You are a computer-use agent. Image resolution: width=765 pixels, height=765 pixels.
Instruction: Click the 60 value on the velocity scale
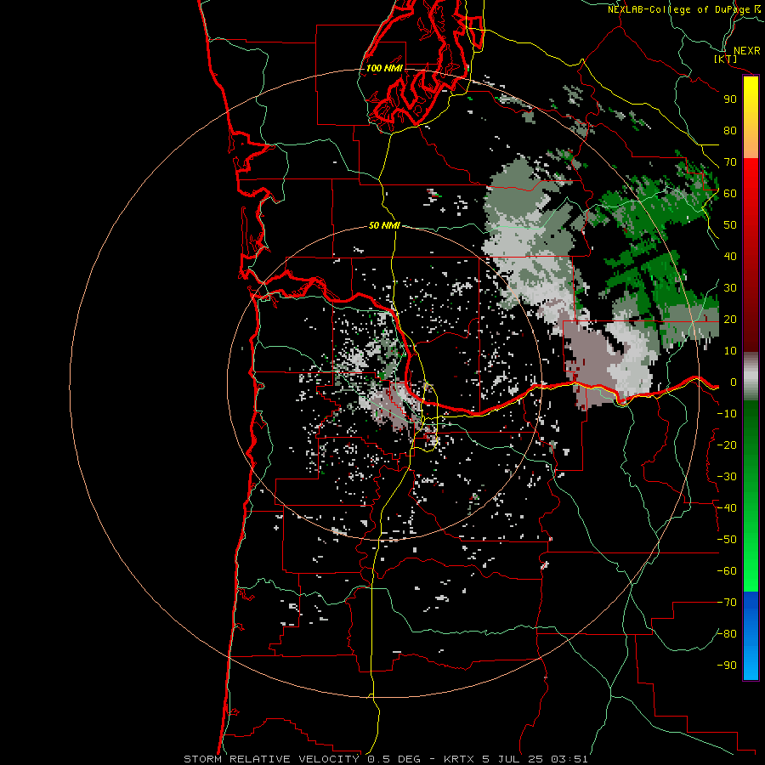730,194
